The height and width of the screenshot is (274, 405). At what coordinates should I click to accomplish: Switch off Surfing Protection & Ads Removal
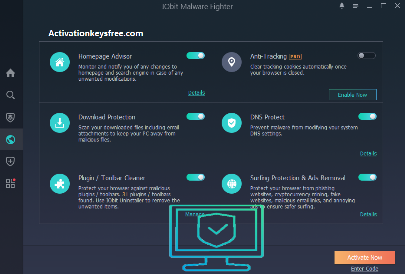(367, 177)
